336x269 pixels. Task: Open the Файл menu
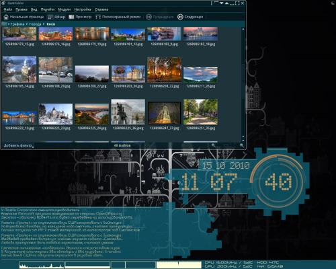(x=8, y=9)
